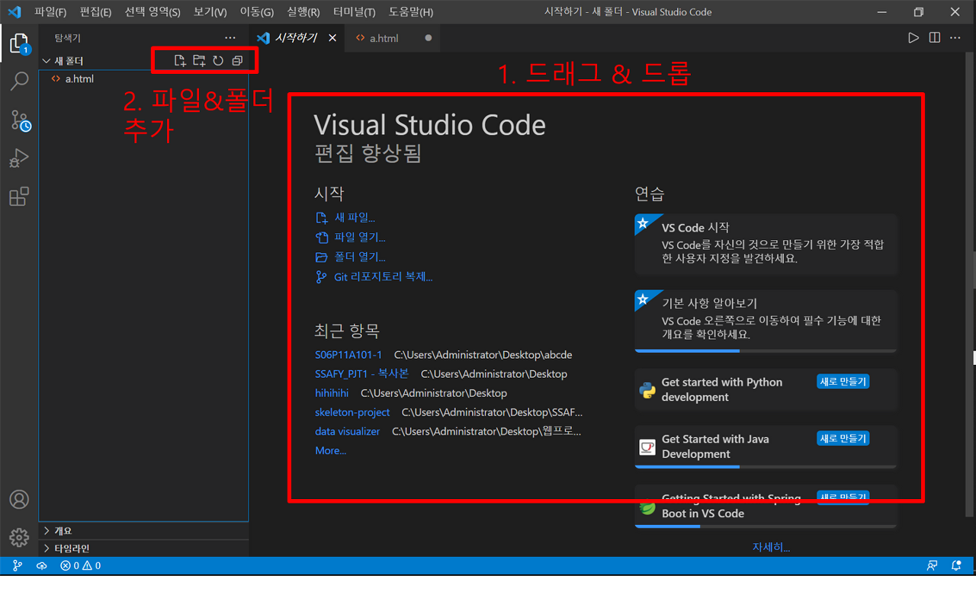Refresh the Explorer view
This screenshot has height=611, width=976.
click(x=219, y=60)
